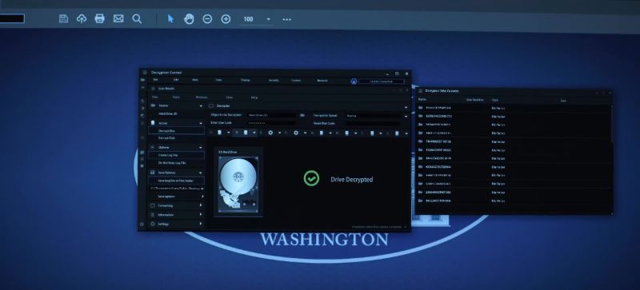Image resolution: width=640 pixels, height=290 pixels.
Task: Toggle the Decrypter checkbox
Action: 211,106
